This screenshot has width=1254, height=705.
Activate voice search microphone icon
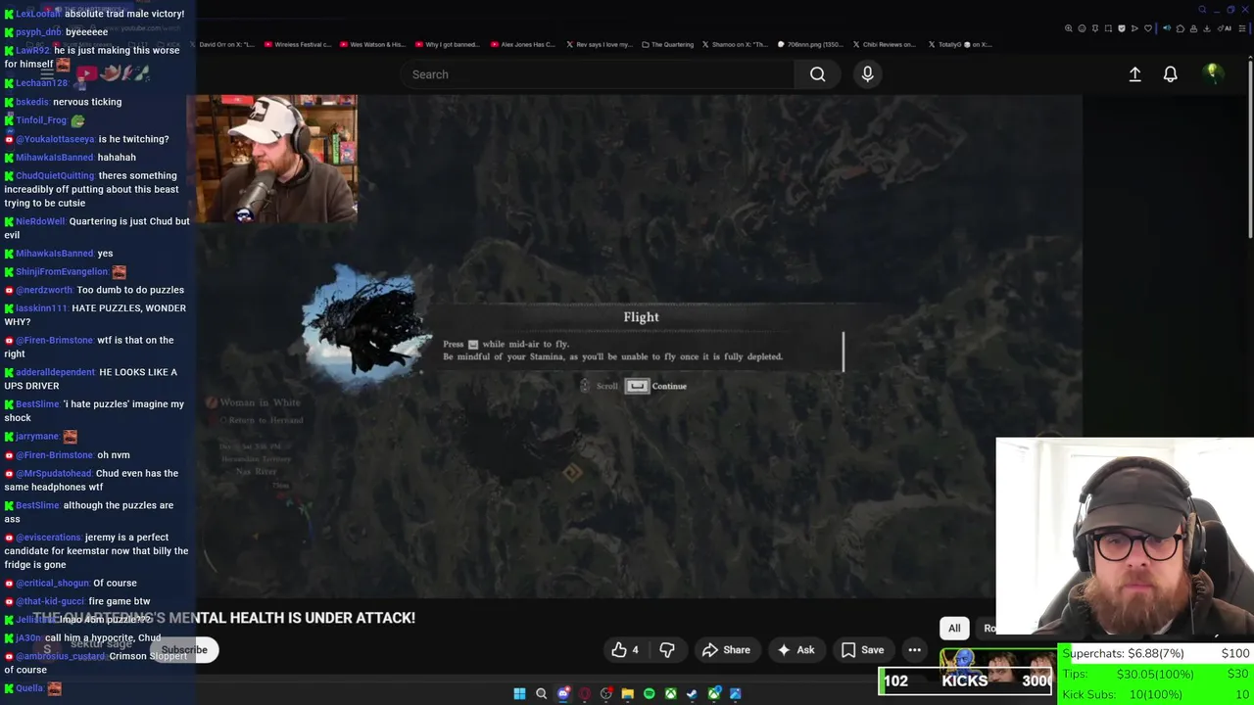click(867, 74)
